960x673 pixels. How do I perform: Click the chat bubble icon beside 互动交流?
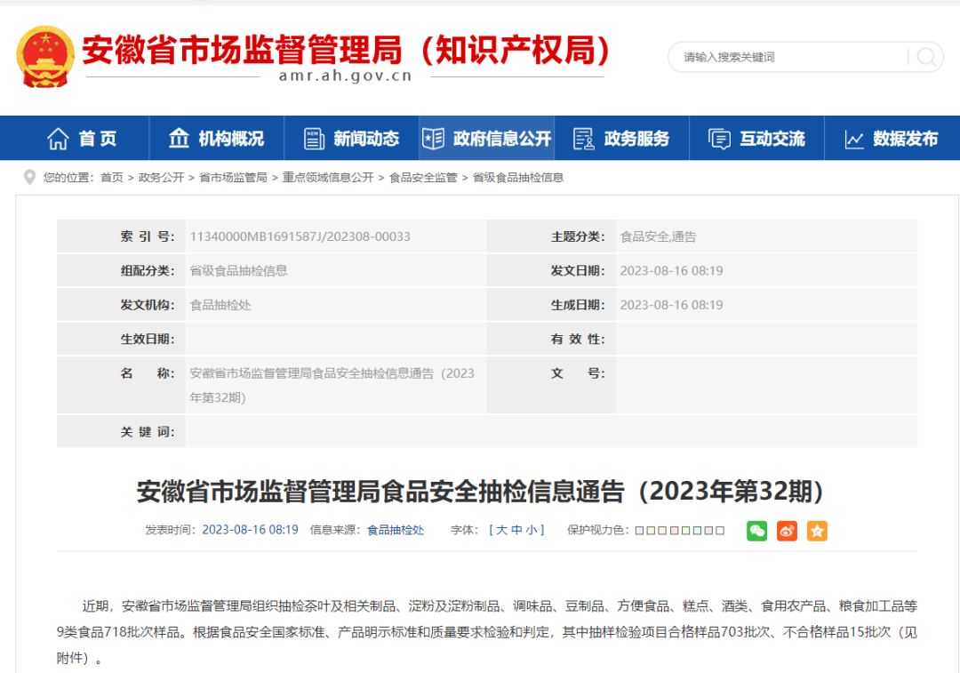[x=719, y=139]
